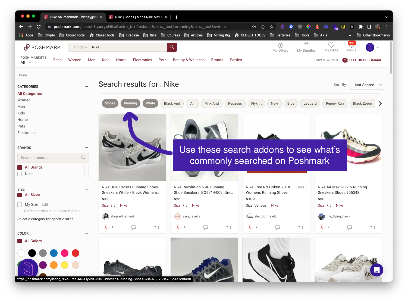Open the How It Works link

326,60
